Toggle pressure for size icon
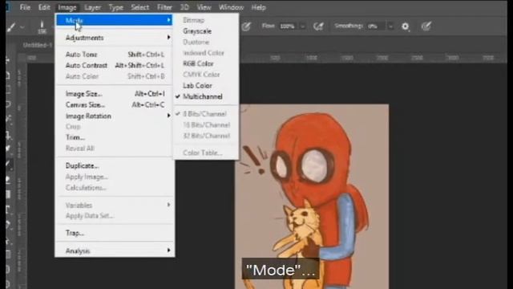Screen dimensions: 513x289 [426, 26]
